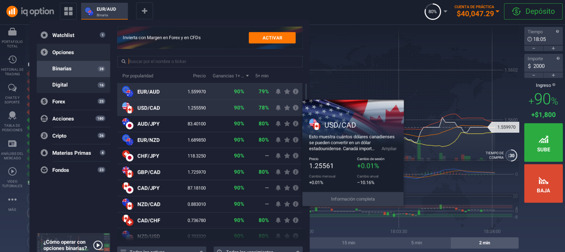Expand the 80% indicator dropdown arrow
This screenshot has height=252, width=565.
click(x=446, y=12)
